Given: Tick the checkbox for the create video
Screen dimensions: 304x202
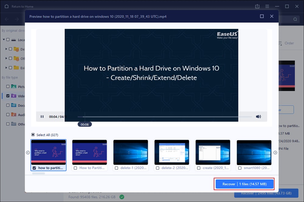Looking at the screenshot, I should 199,168.
